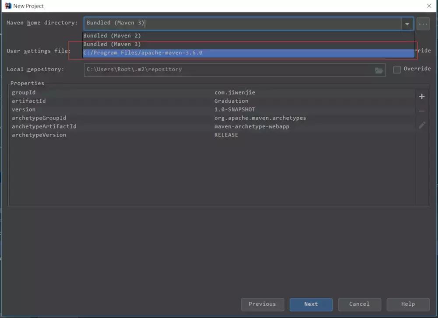Viewport: 438px width, 318px height.
Task: Enable Override for Local repository
Action: 397,70
